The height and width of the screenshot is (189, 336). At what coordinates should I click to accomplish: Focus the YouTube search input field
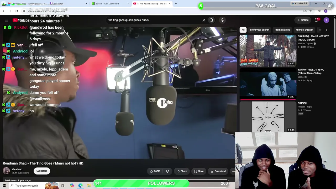tap(154, 20)
